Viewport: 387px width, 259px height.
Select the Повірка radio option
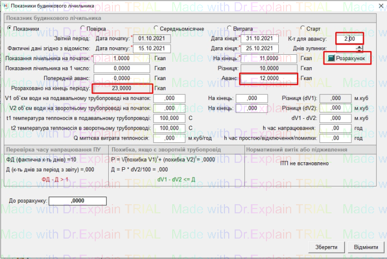(82, 28)
